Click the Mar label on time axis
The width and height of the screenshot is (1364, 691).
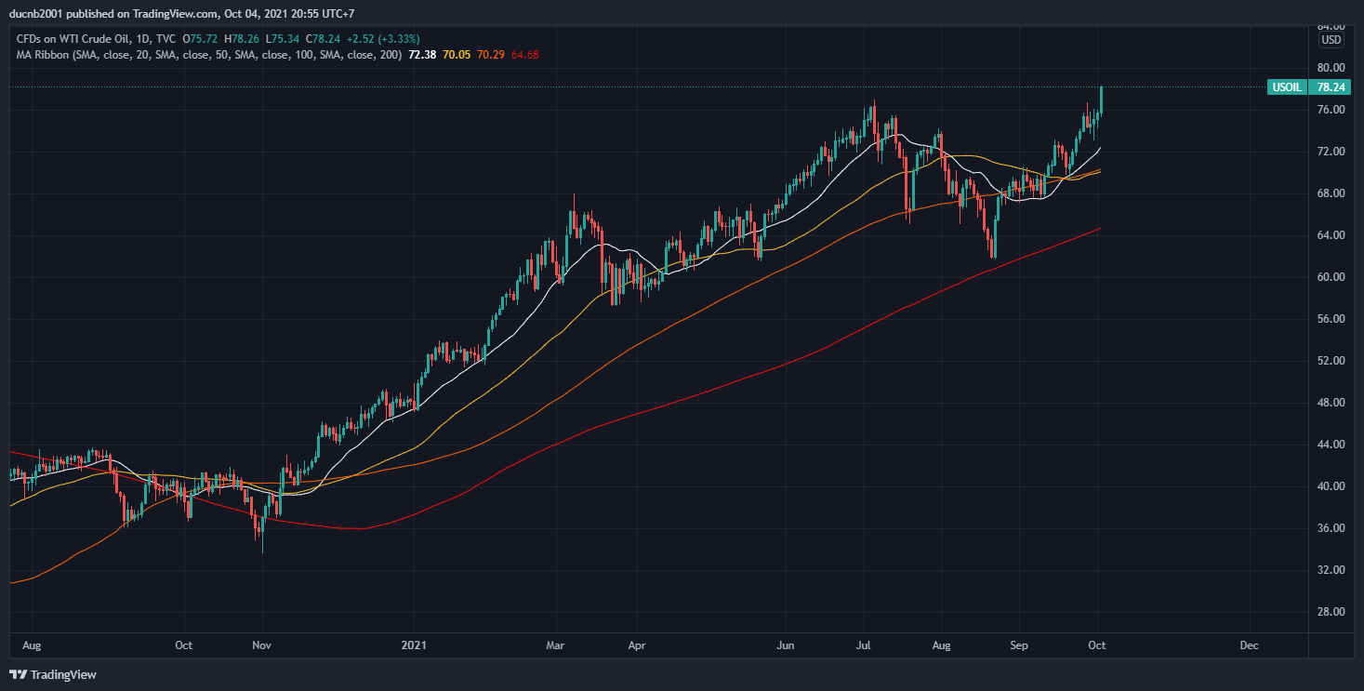click(x=556, y=644)
